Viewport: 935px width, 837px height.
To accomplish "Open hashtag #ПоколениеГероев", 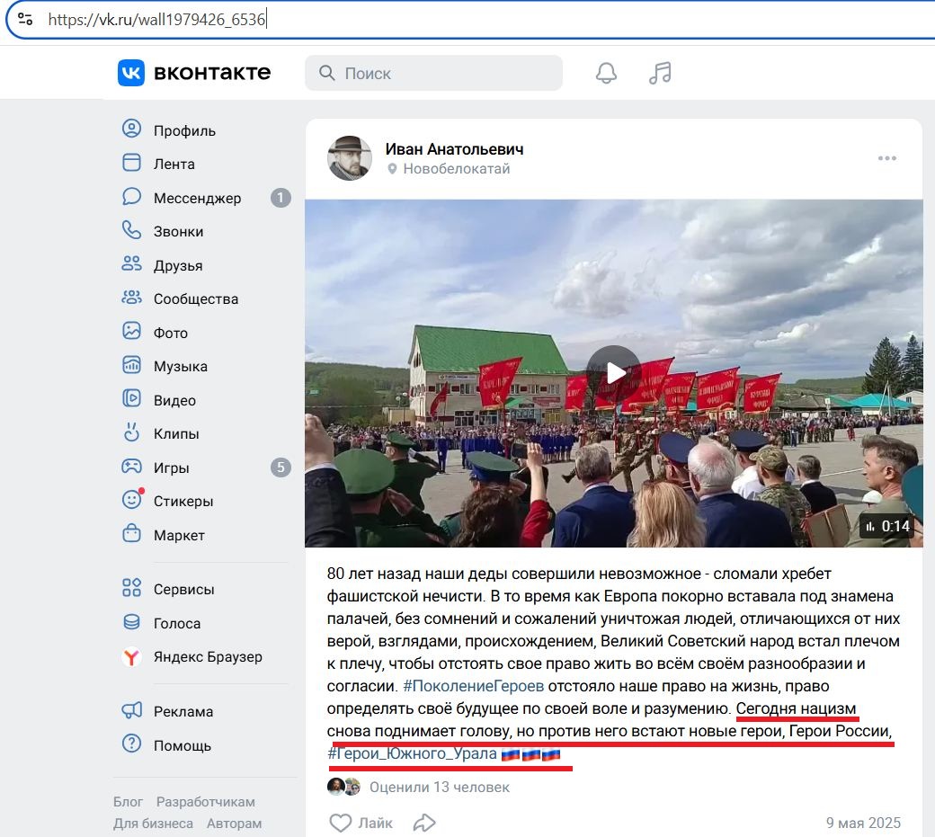I will tap(474, 686).
